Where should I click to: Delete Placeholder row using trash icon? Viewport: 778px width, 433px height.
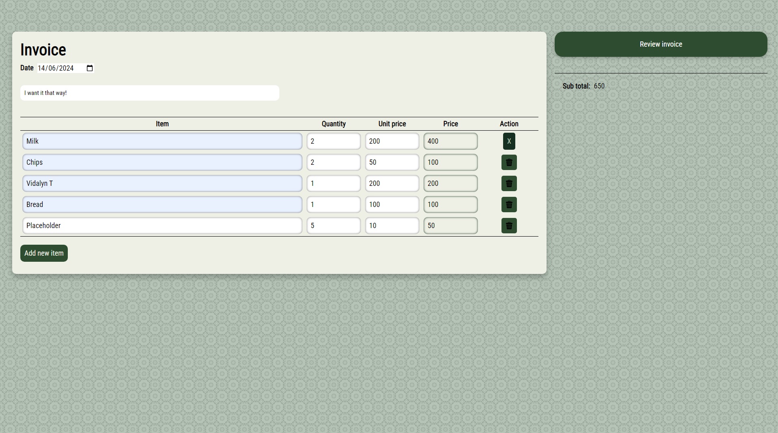[509, 226]
